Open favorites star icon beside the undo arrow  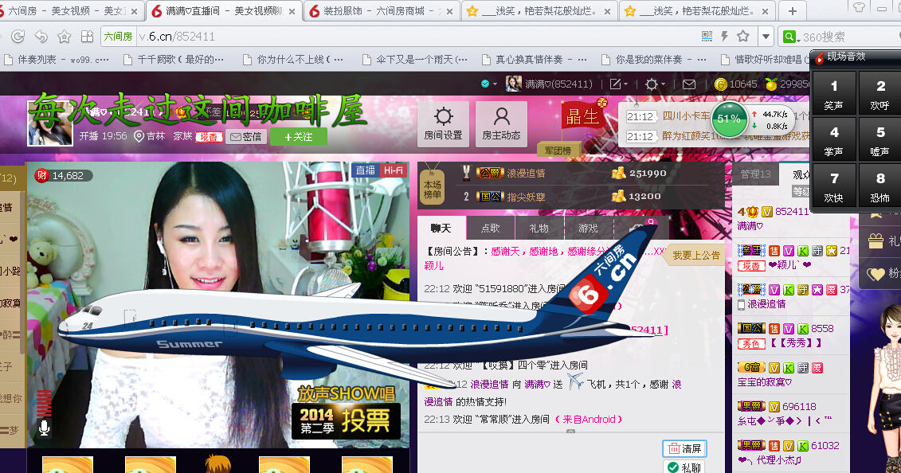coord(64,37)
